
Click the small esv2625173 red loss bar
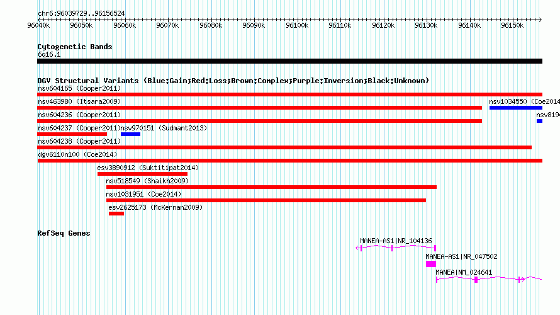[x=116, y=214]
